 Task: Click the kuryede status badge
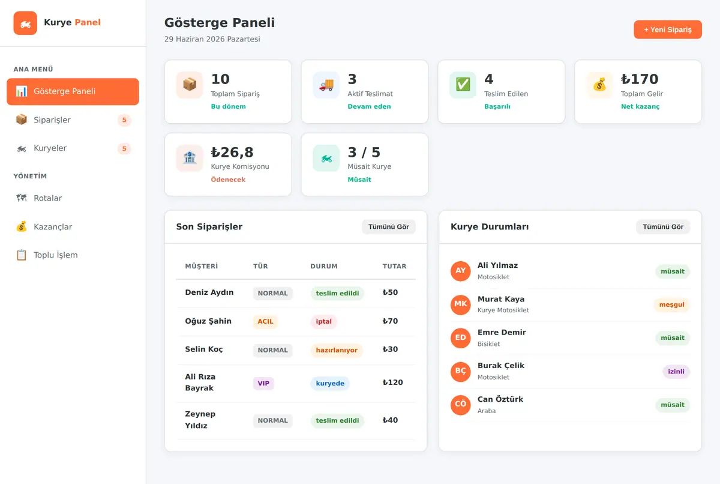330,383
